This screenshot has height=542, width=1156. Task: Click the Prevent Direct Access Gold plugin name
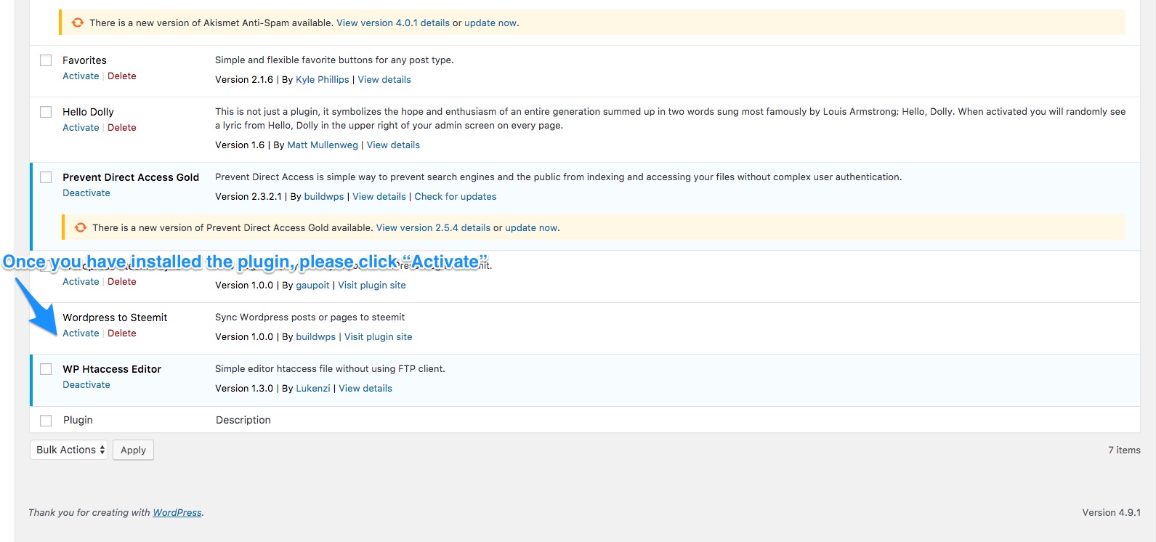(x=131, y=177)
